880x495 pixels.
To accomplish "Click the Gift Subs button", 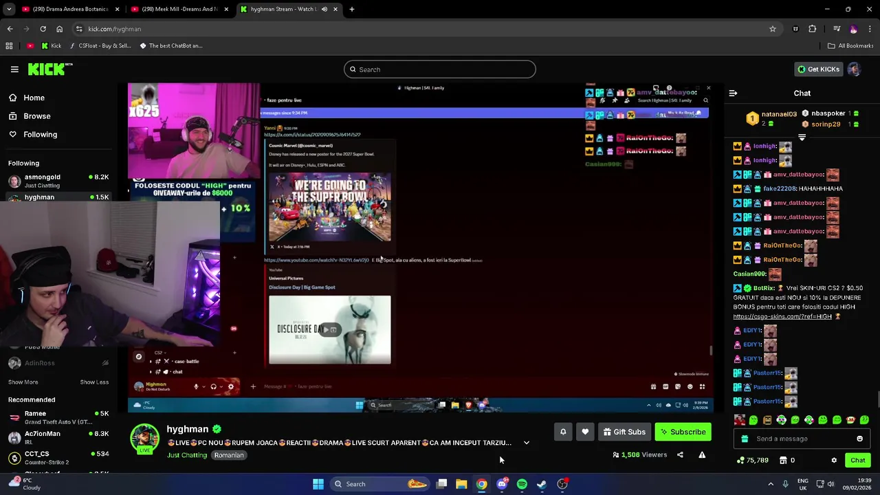I will [624, 432].
